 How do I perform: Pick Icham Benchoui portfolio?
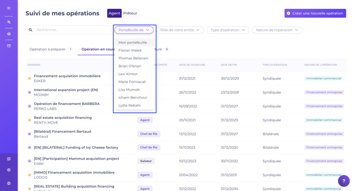[134, 97]
